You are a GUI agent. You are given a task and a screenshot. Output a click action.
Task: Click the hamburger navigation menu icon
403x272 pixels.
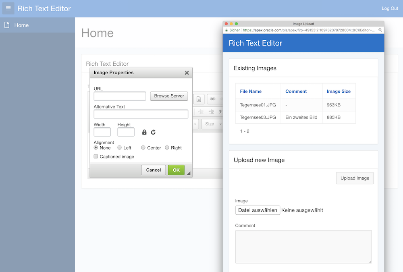tap(8, 8)
